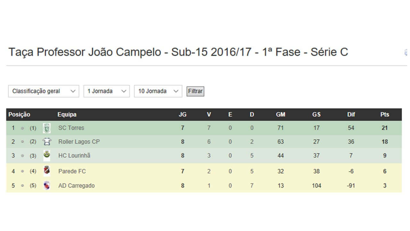
Task: Click the Equipa column header
Action: [x=67, y=115]
